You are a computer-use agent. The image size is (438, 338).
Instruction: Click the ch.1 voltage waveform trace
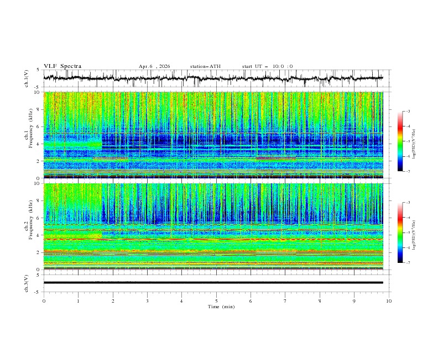213,78
